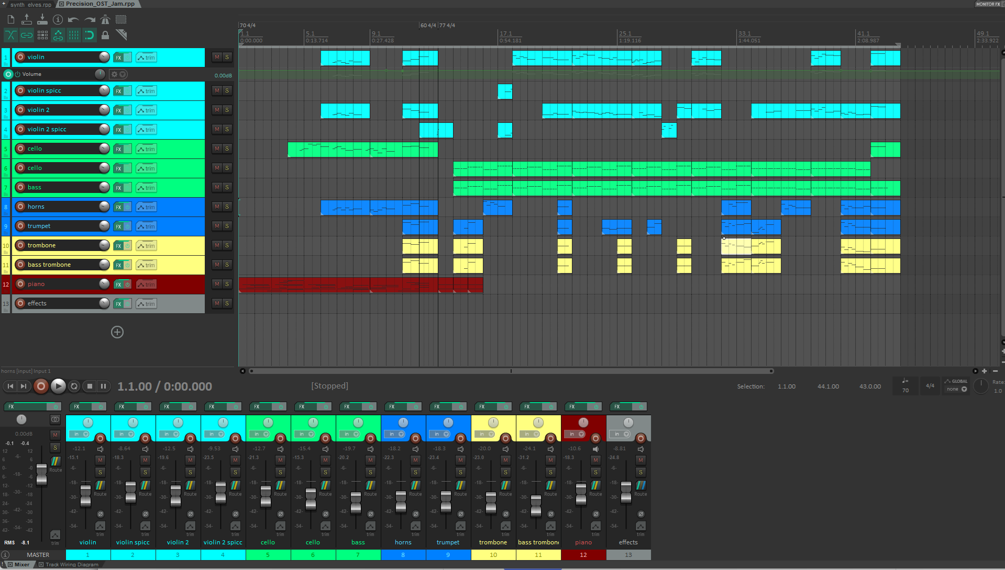This screenshot has width=1005, height=570.
Task: Click the transport stop button
Action: pos(90,386)
